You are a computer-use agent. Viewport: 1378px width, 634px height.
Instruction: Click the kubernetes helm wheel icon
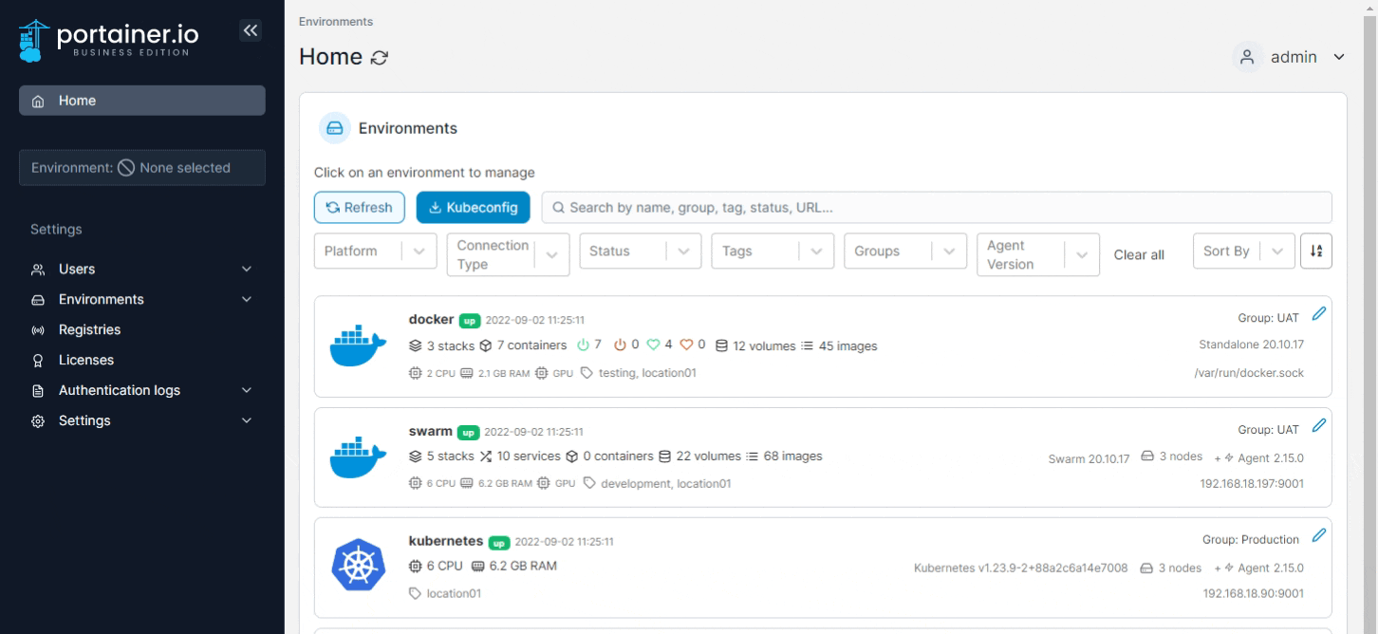click(x=358, y=567)
